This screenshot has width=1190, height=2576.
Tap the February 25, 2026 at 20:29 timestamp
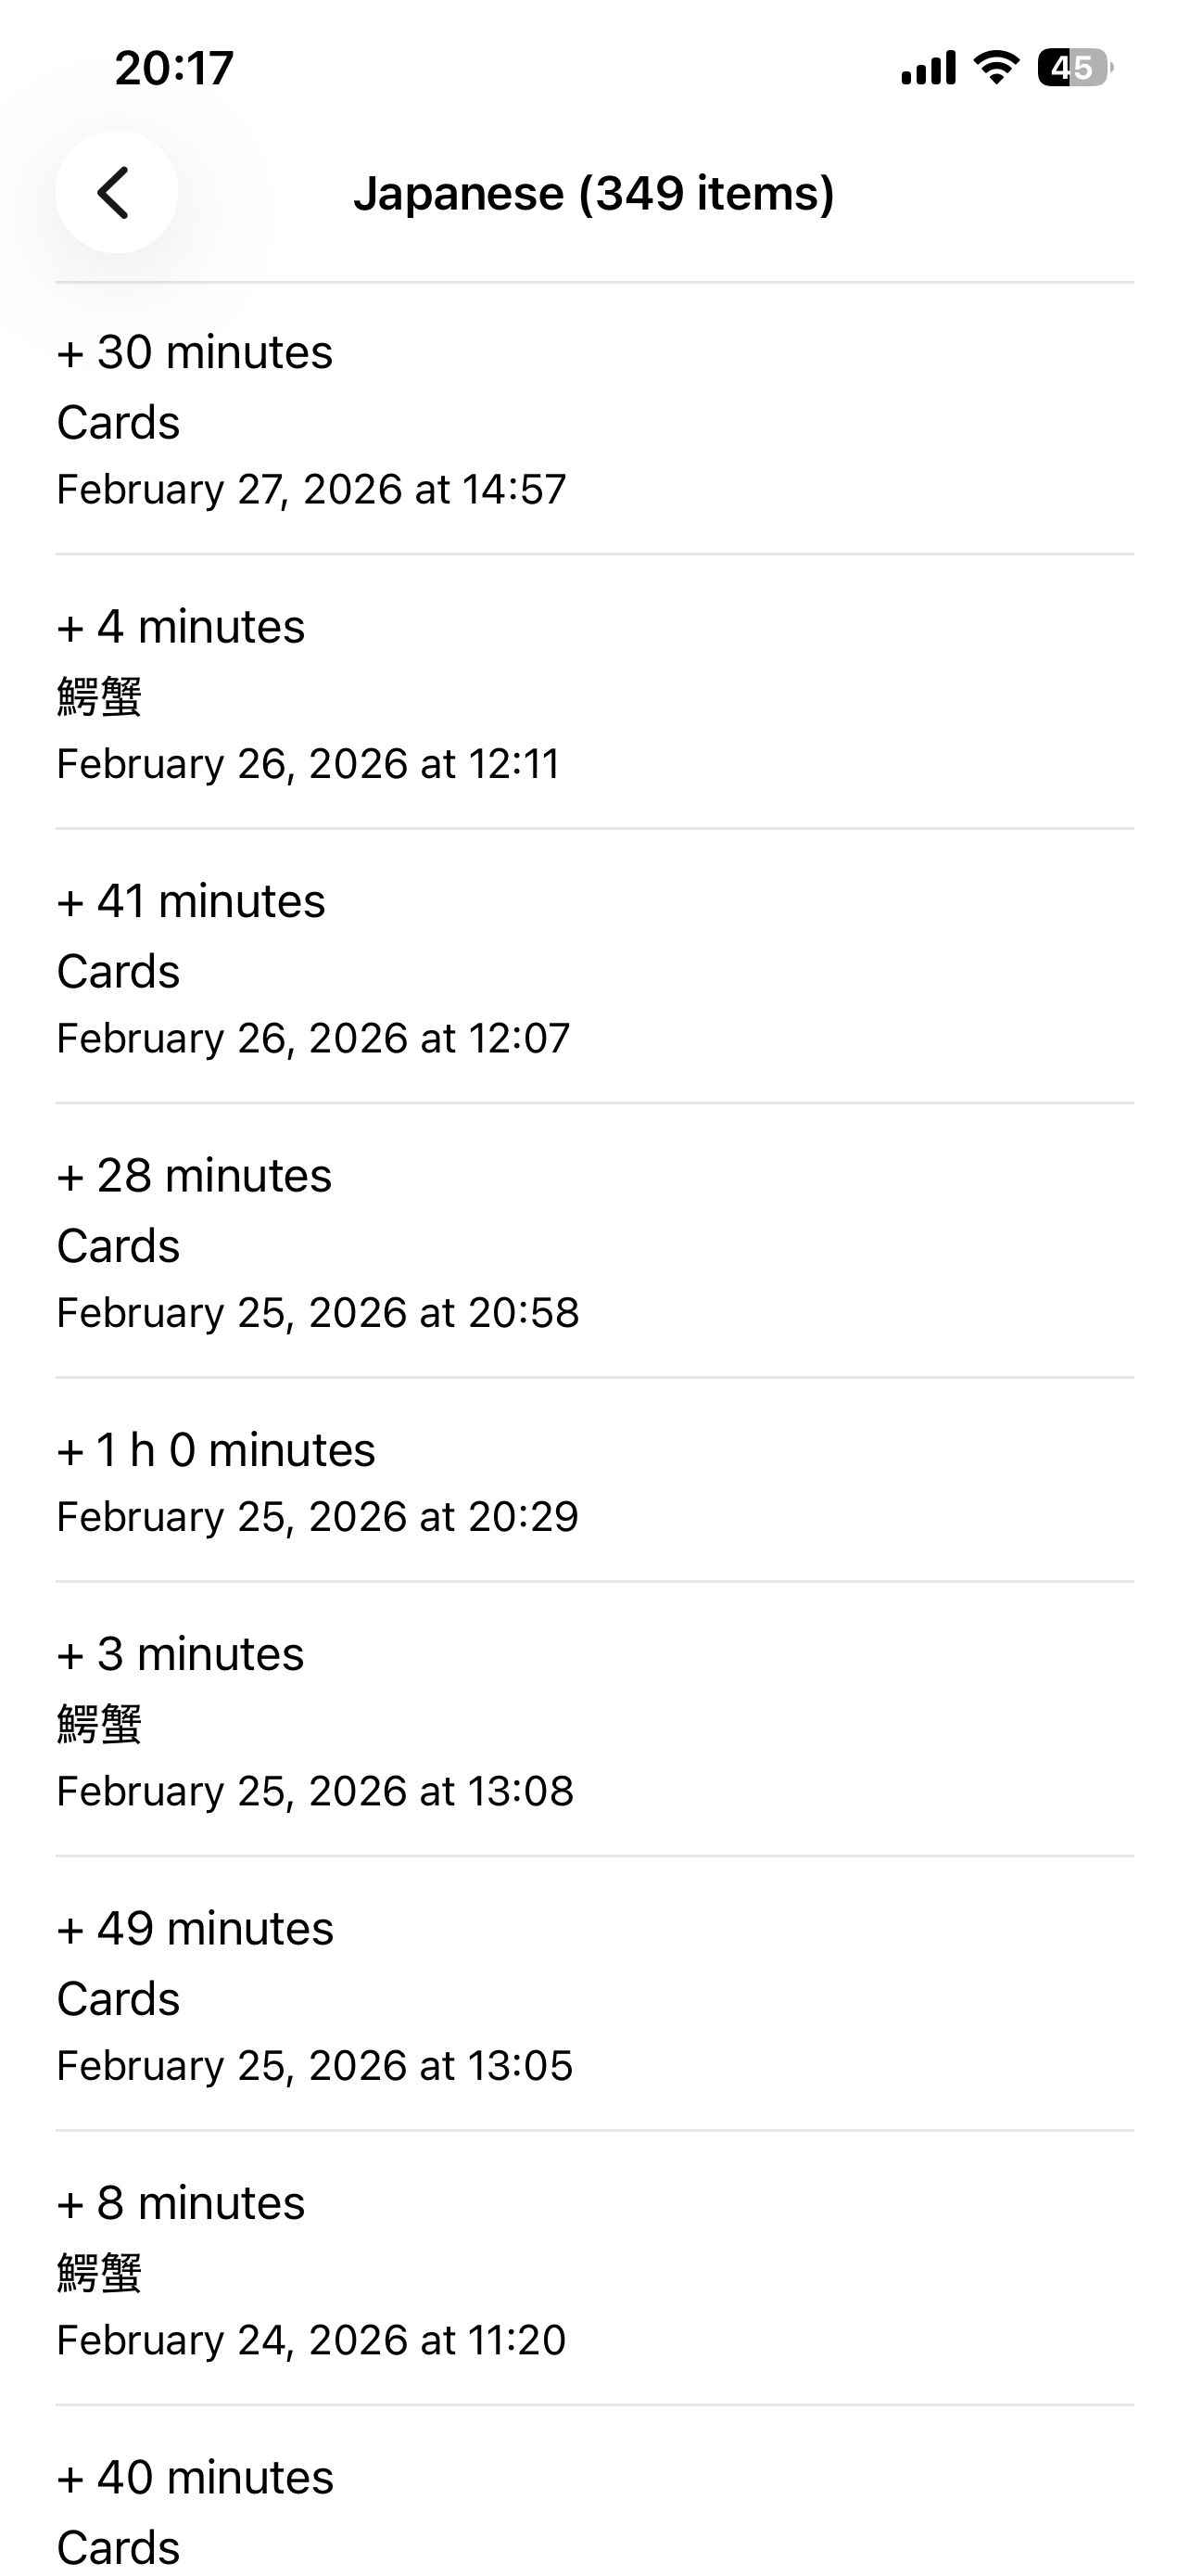pos(318,1517)
